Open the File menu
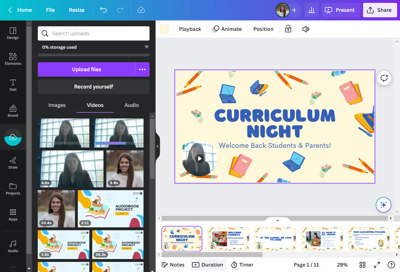Image resolution: width=400 pixels, height=272 pixels. click(x=50, y=10)
